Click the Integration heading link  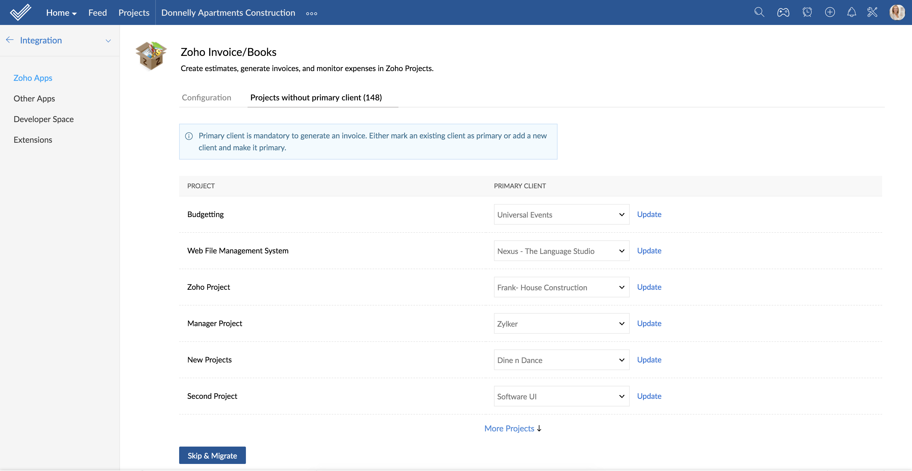click(x=41, y=40)
